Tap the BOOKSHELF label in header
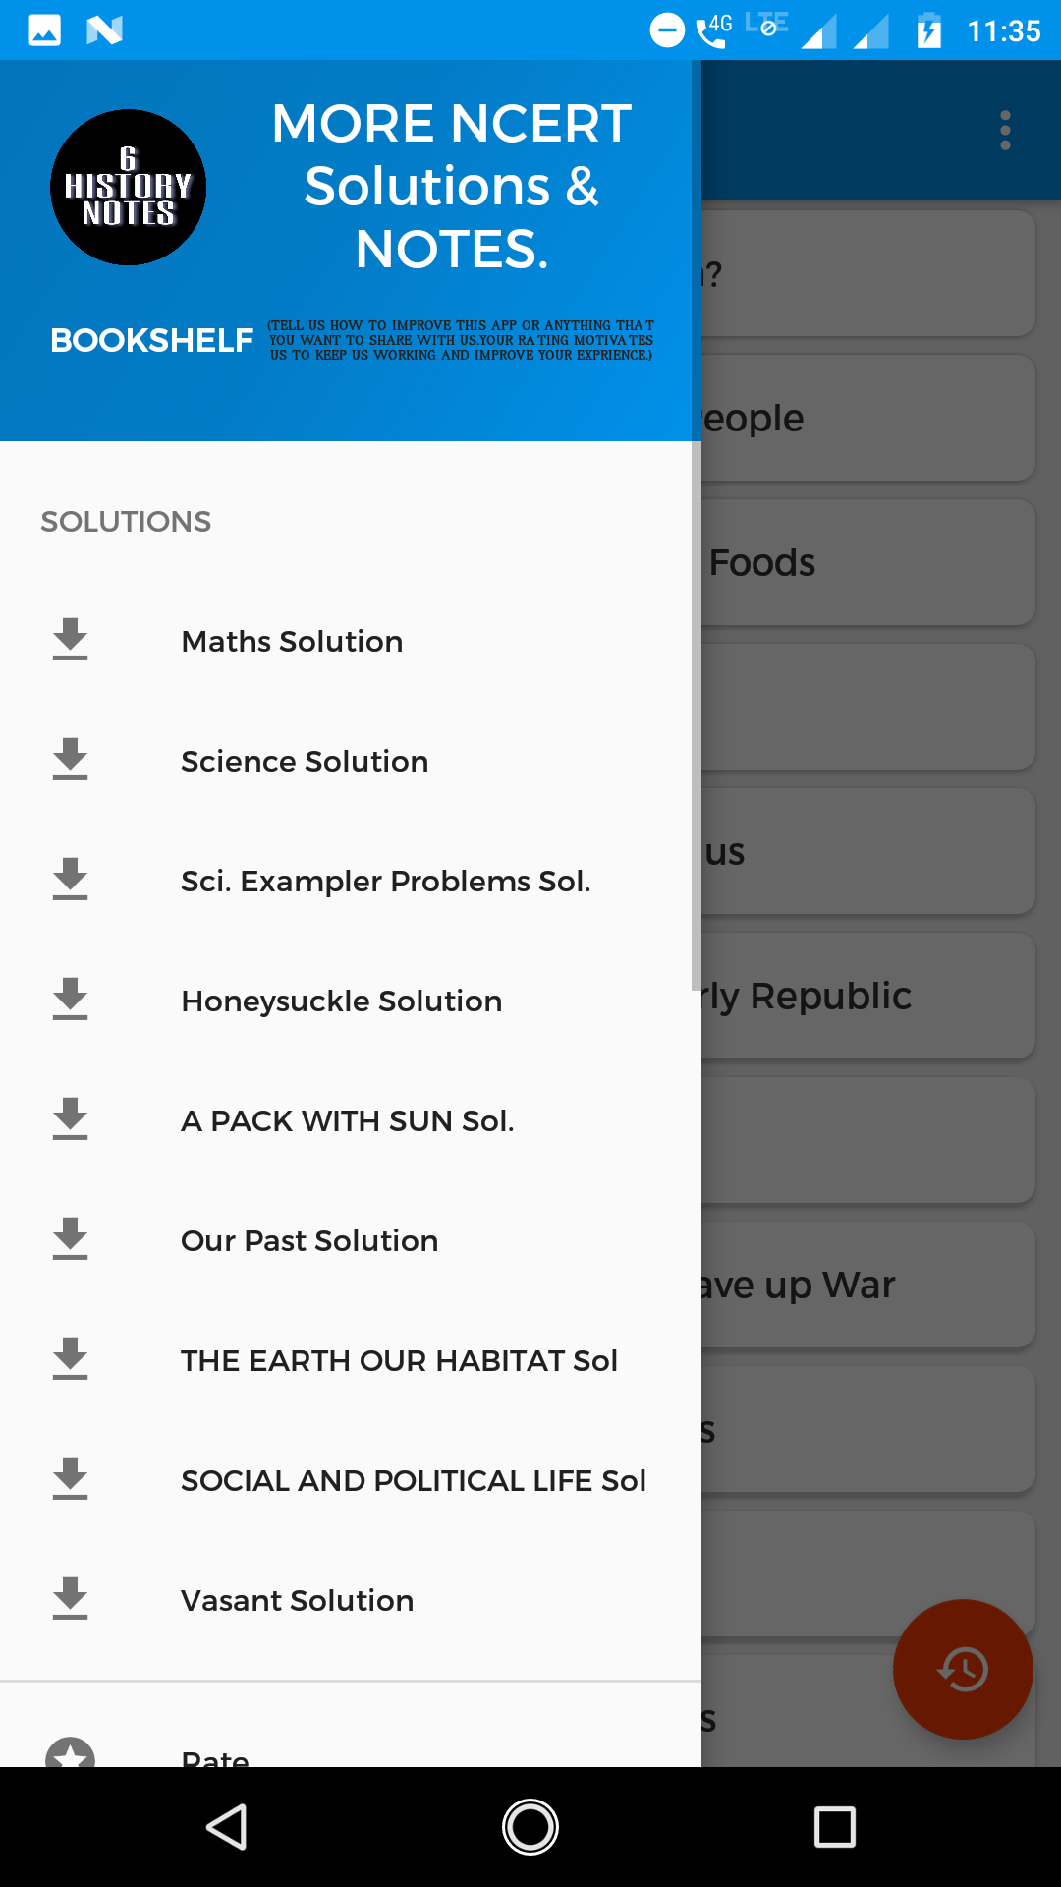 click(152, 340)
